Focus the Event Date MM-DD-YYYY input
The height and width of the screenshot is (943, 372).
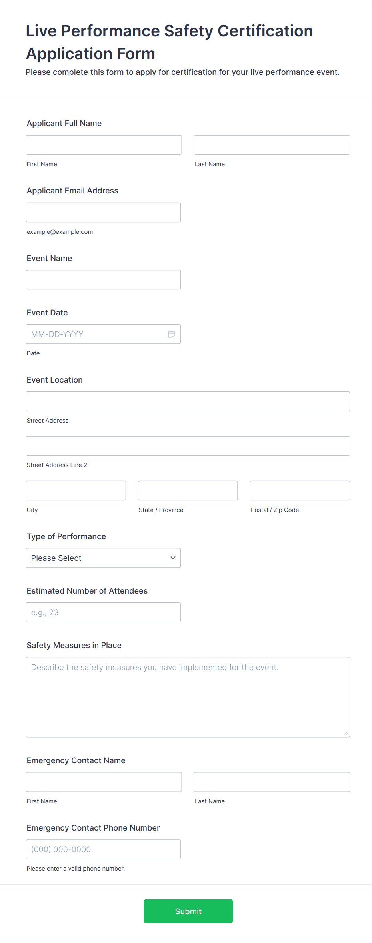tap(96, 334)
